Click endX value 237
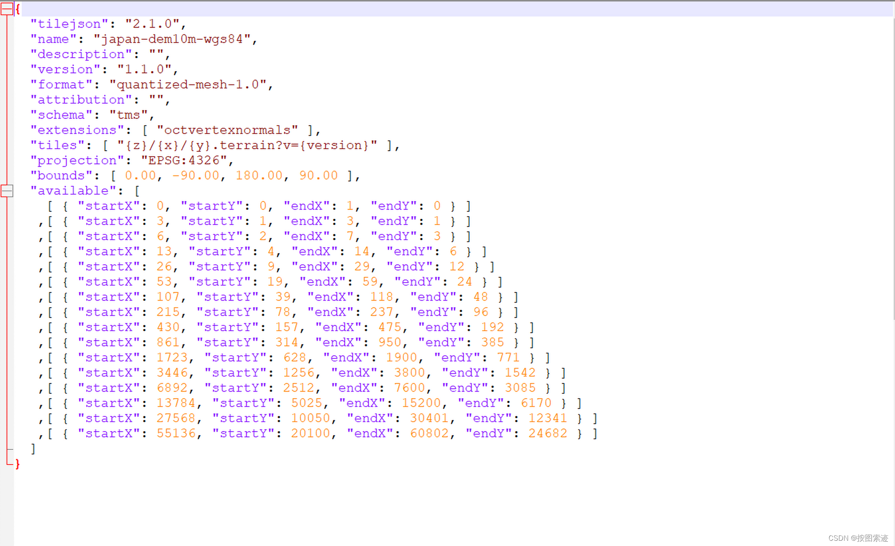Viewport: 895px width, 546px height. point(382,312)
